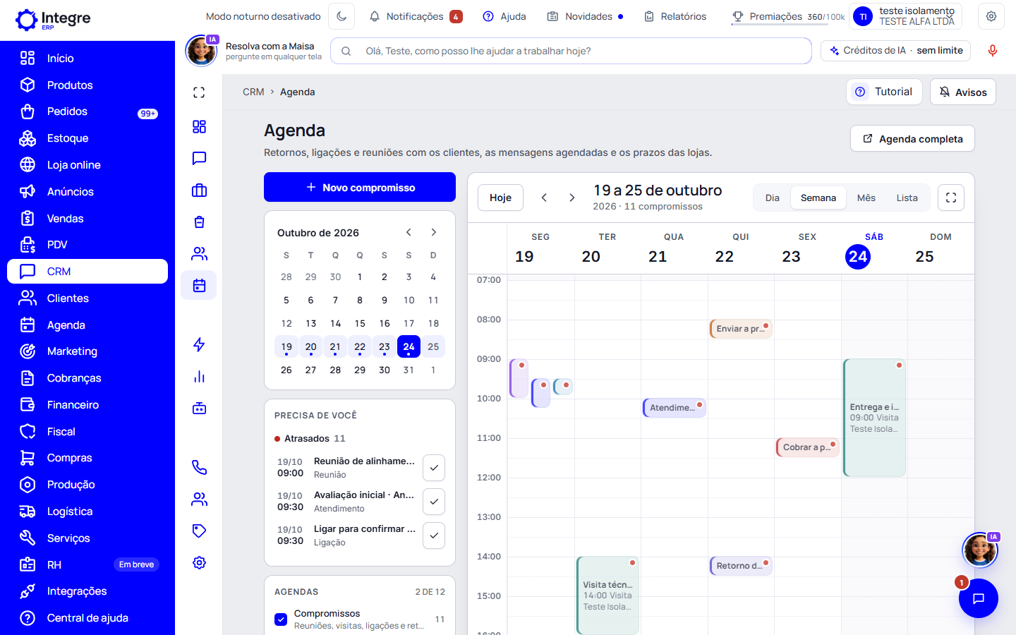Expand calendar to fullscreen

coord(951,198)
